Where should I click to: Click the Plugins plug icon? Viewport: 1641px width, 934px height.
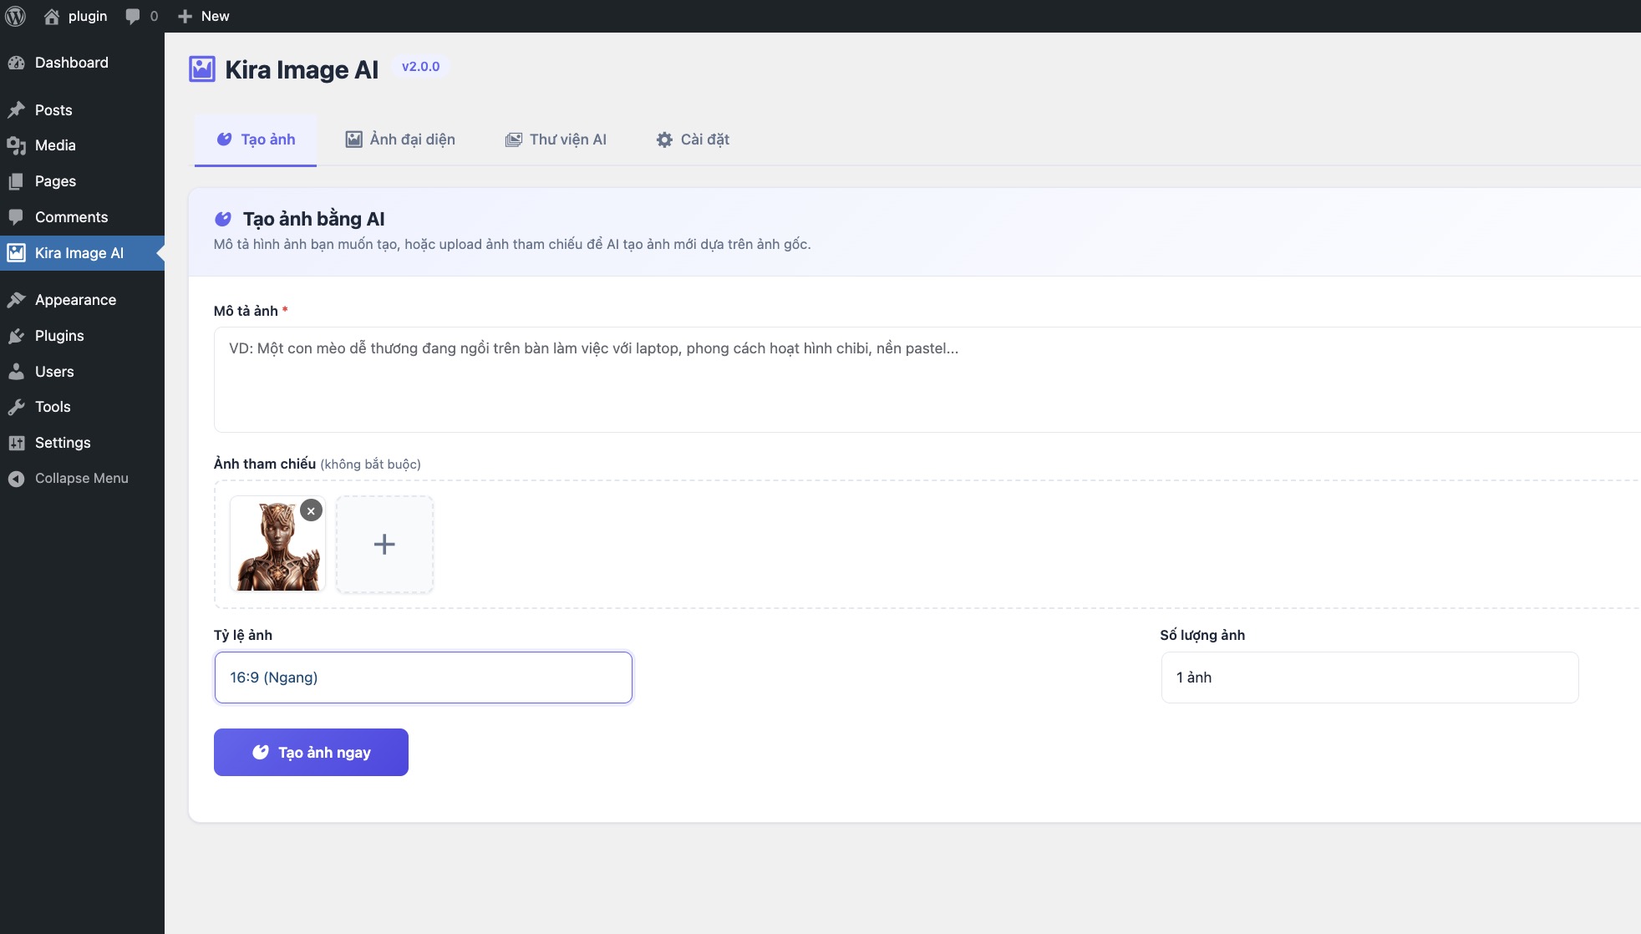click(x=16, y=336)
